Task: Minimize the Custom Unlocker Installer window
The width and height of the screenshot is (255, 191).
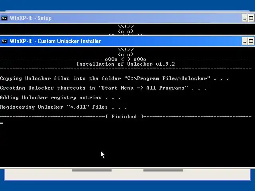Action: click(244, 41)
